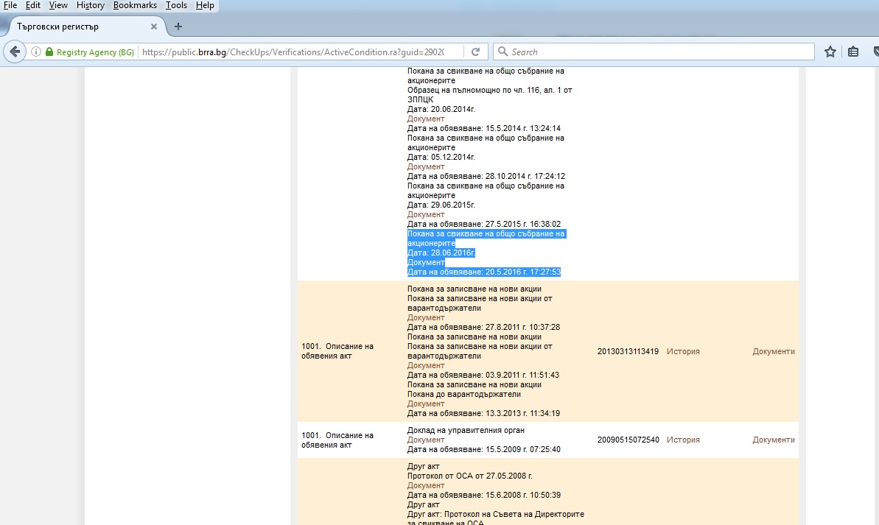Open Документи link for entry 20090515072540
This screenshot has height=525, width=879.
[x=774, y=440]
